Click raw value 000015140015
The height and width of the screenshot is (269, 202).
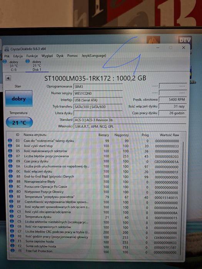(x=166, y=198)
